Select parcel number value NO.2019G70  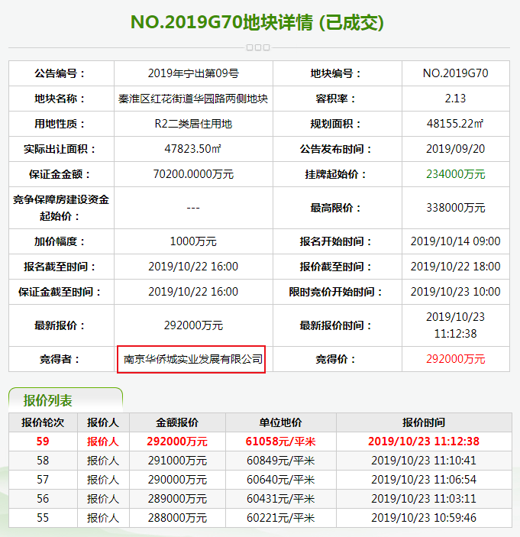coord(455,73)
